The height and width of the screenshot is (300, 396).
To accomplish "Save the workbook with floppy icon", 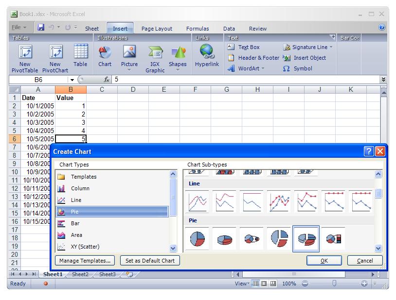I will coord(41,27).
